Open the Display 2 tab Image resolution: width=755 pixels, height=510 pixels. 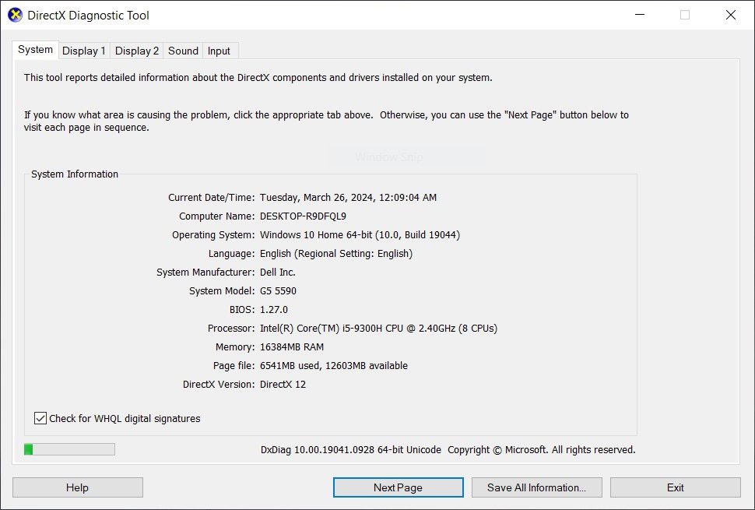[x=137, y=51]
